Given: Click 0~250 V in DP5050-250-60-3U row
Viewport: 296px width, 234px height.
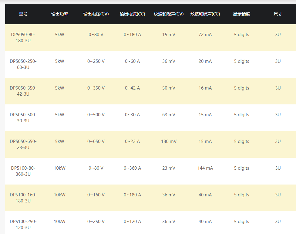Looking at the screenshot, I should (96, 61).
